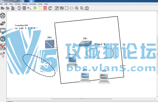Select the Draw a rectangle tool
The width and height of the screenshot is (158, 102).
pyautogui.click(x=67, y=8)
